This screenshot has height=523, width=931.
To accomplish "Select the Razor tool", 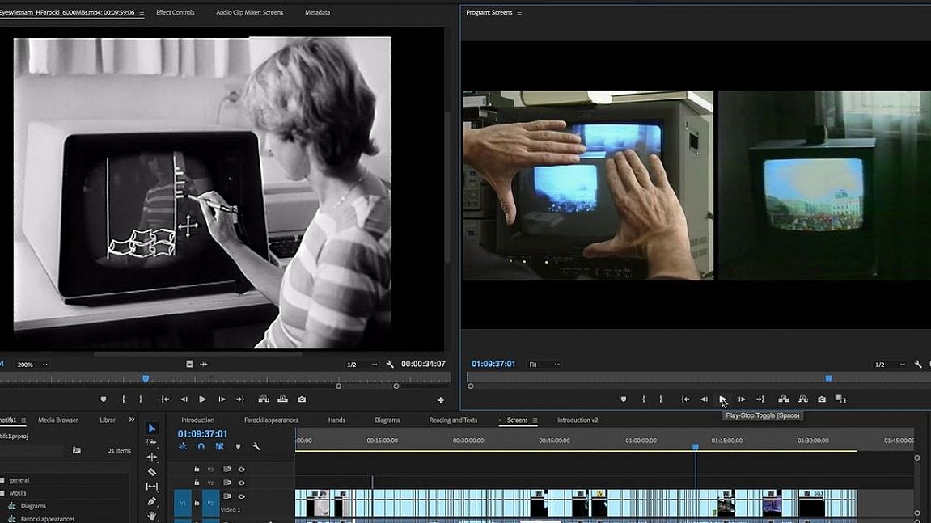I will pyautogui.click(x=152, y=472).
